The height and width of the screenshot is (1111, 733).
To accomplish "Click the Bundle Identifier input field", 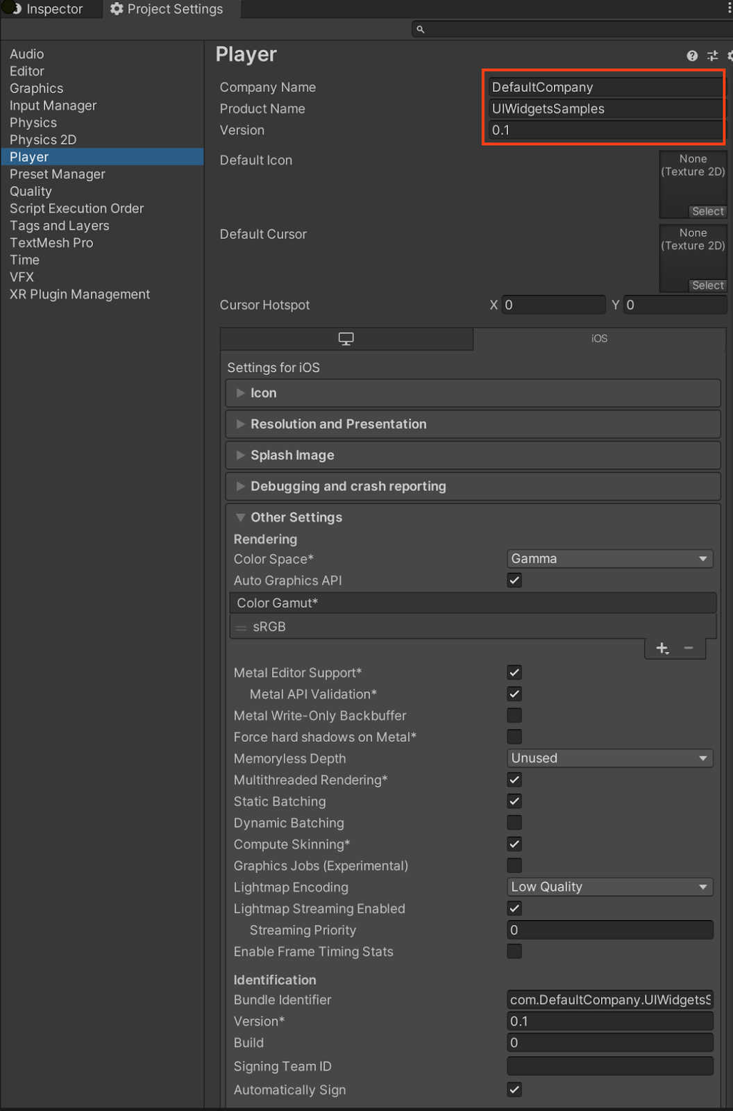I will 609,1000.
